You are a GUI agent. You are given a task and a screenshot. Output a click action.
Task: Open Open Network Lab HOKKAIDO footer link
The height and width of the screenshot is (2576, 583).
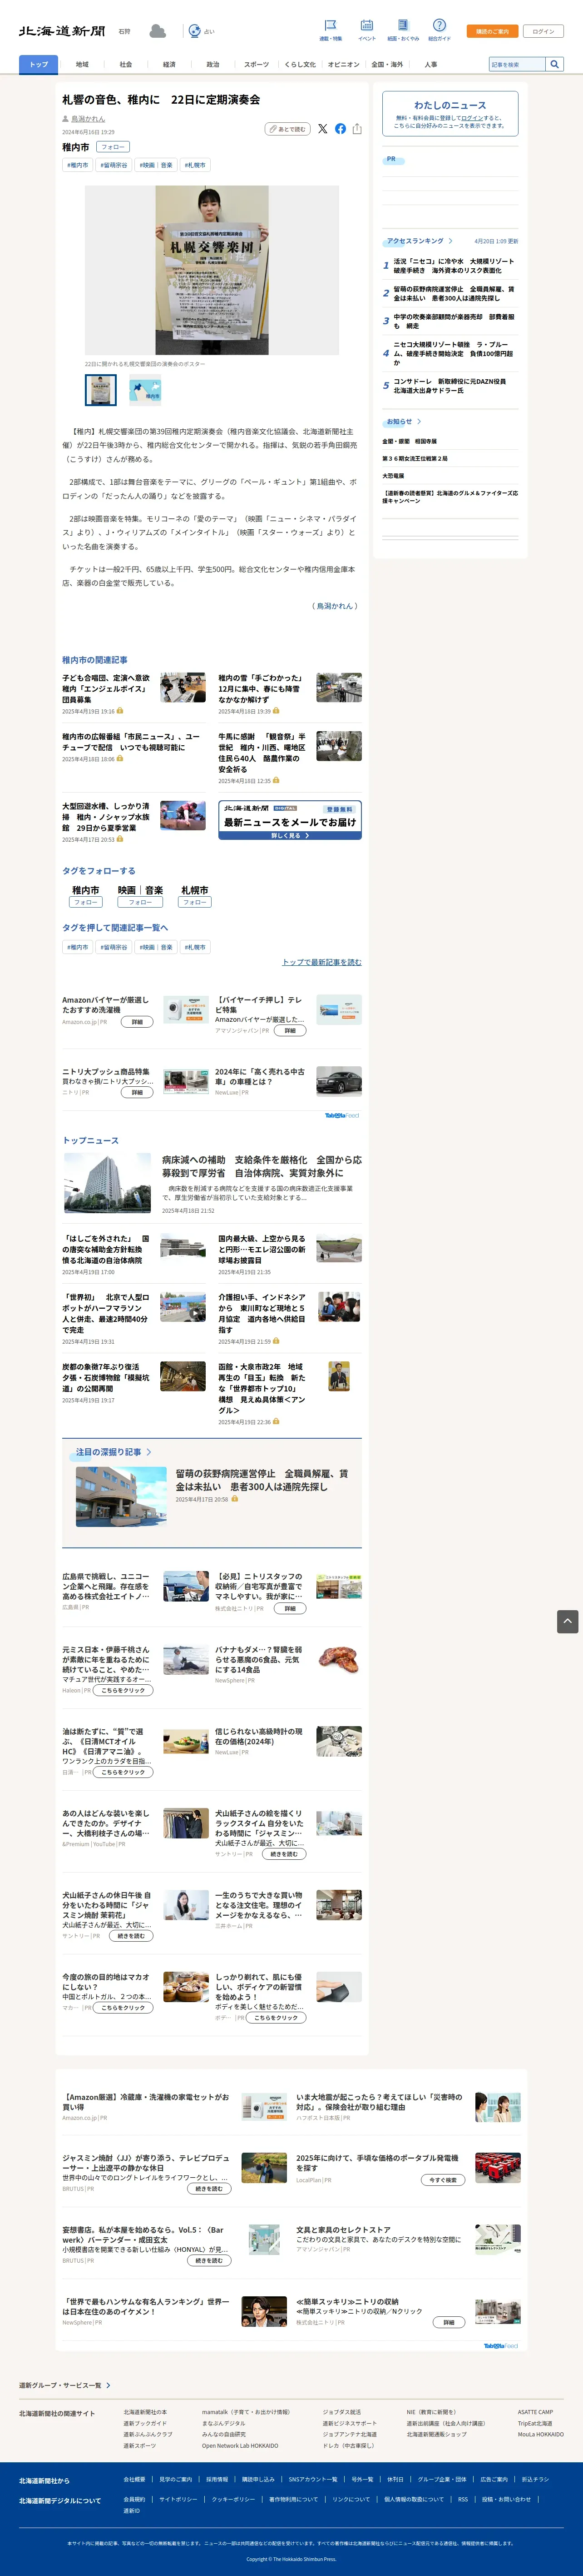(240, 2446)
